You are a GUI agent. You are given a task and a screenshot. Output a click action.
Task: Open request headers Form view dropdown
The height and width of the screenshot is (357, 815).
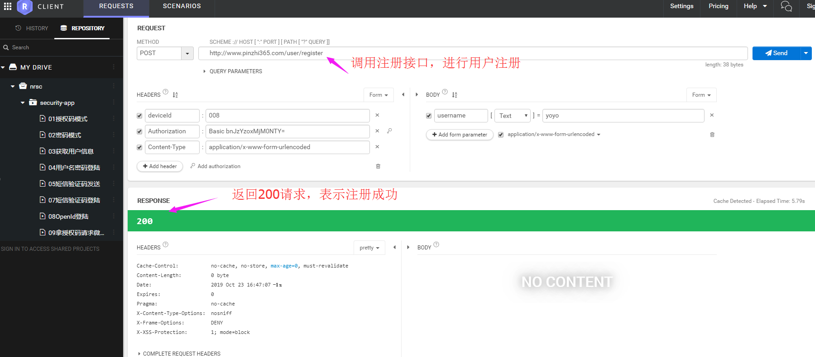tap(379, 95)
